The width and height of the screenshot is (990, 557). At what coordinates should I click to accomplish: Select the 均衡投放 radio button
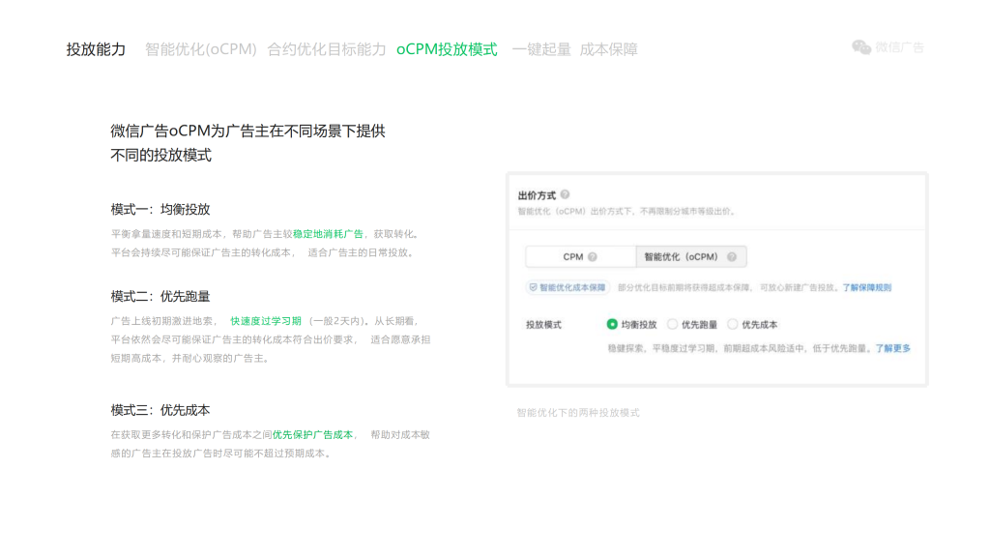pos(612,324)
